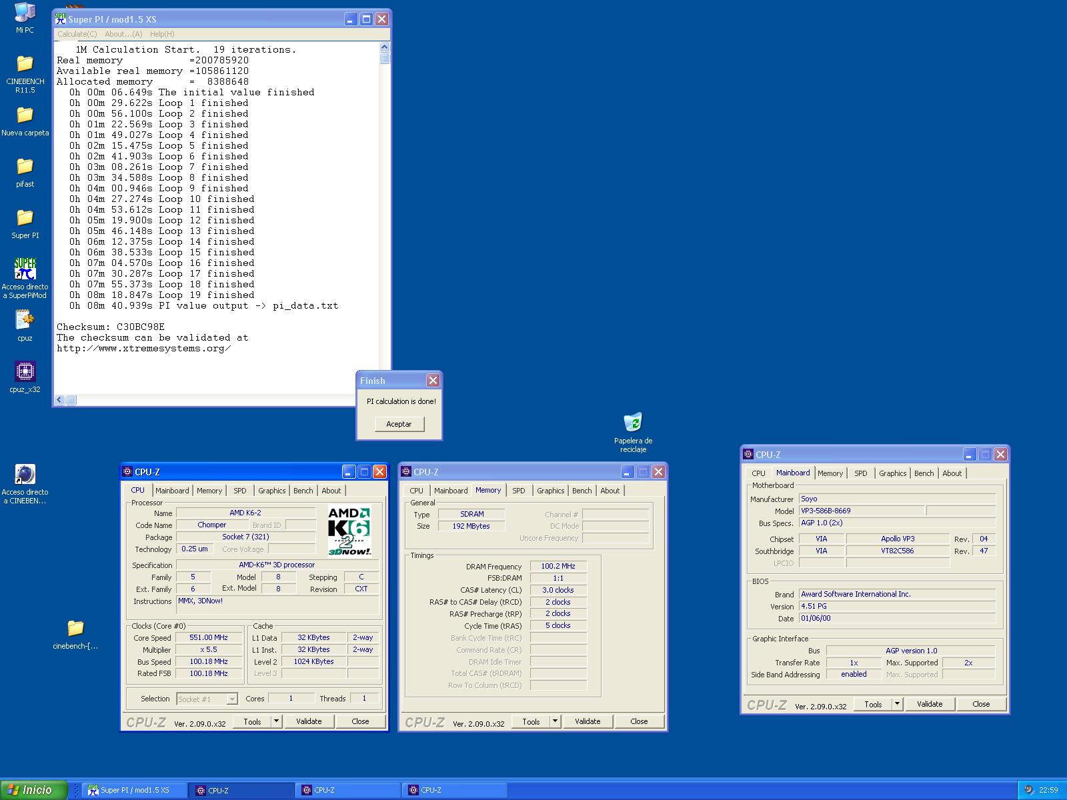The width and height of the screenshot is (1067, 800).
Task: Expand the Selection Socket #1 dropdown
Action: (x=232, y=699)
